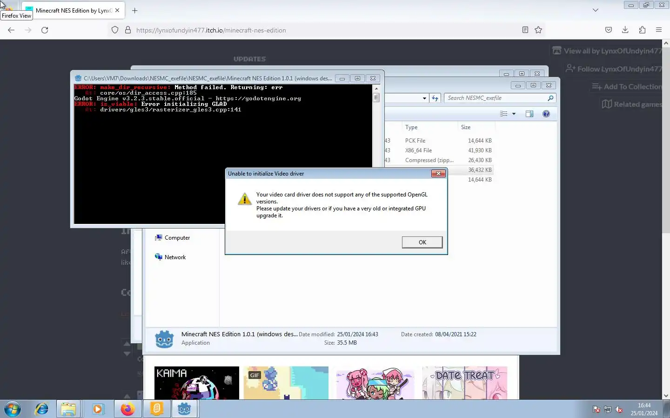Click the padlock site security icon
The image size is (670, 418).
tap(128, 30)
